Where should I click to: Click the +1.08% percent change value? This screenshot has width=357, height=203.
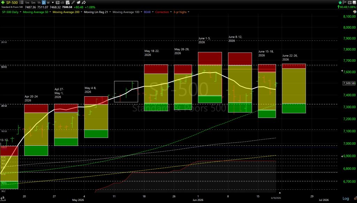[90, 7]
